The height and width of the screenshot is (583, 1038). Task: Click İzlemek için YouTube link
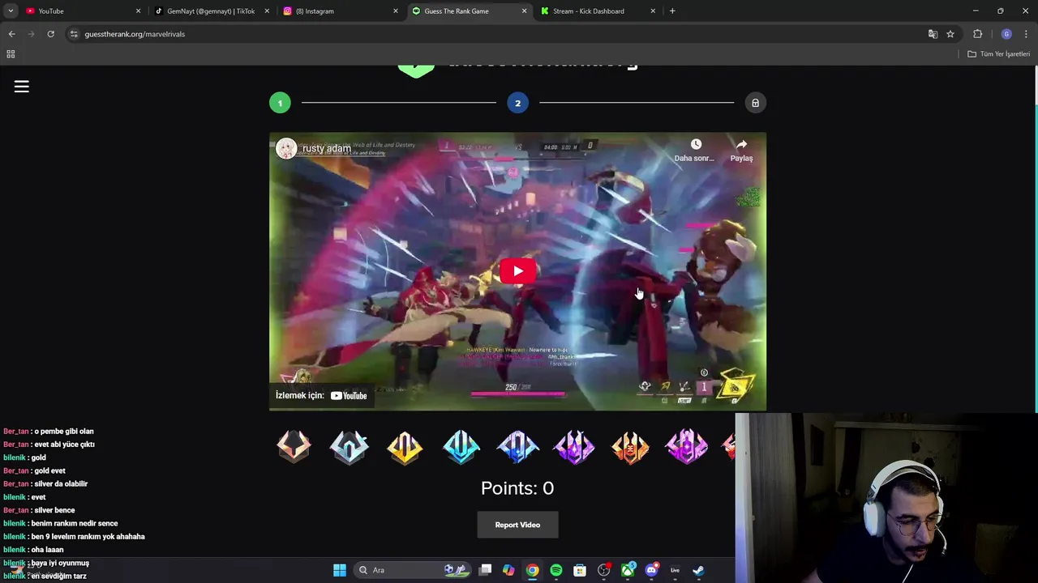(x=321, y=395)
